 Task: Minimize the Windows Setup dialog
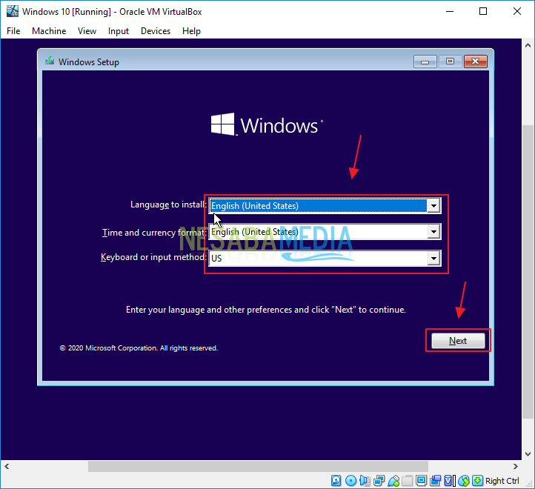425,61
